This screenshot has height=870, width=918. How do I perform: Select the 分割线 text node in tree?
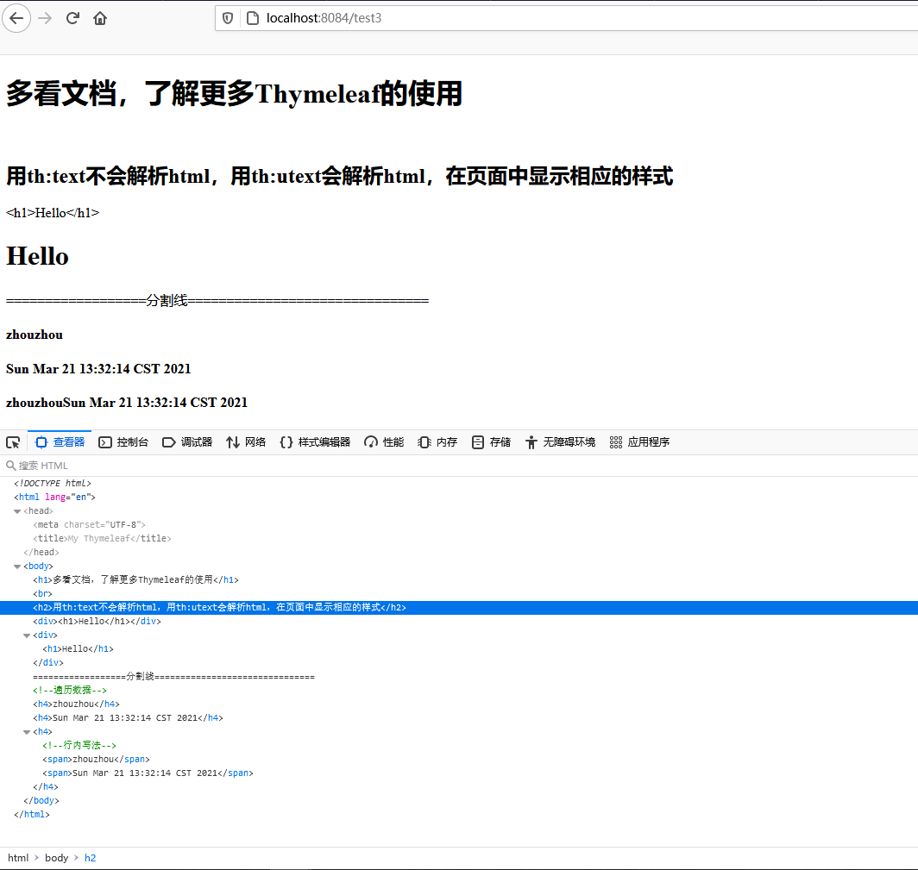(x=174, y=677)
